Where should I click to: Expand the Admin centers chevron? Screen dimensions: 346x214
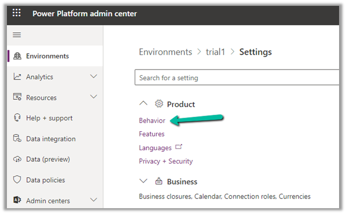pyautogui.click(x=94, y=200)
